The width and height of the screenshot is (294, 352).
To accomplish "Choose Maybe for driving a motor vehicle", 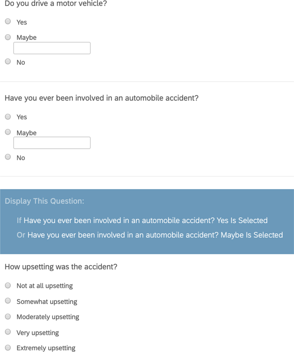I will pos(8,37).
